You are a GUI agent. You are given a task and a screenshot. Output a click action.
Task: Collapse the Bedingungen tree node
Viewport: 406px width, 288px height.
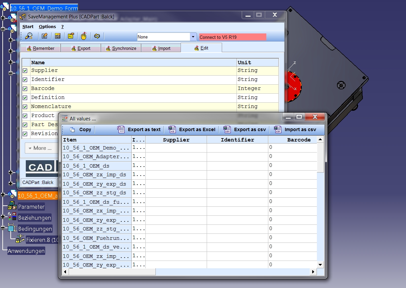click(x=3, y=228)
